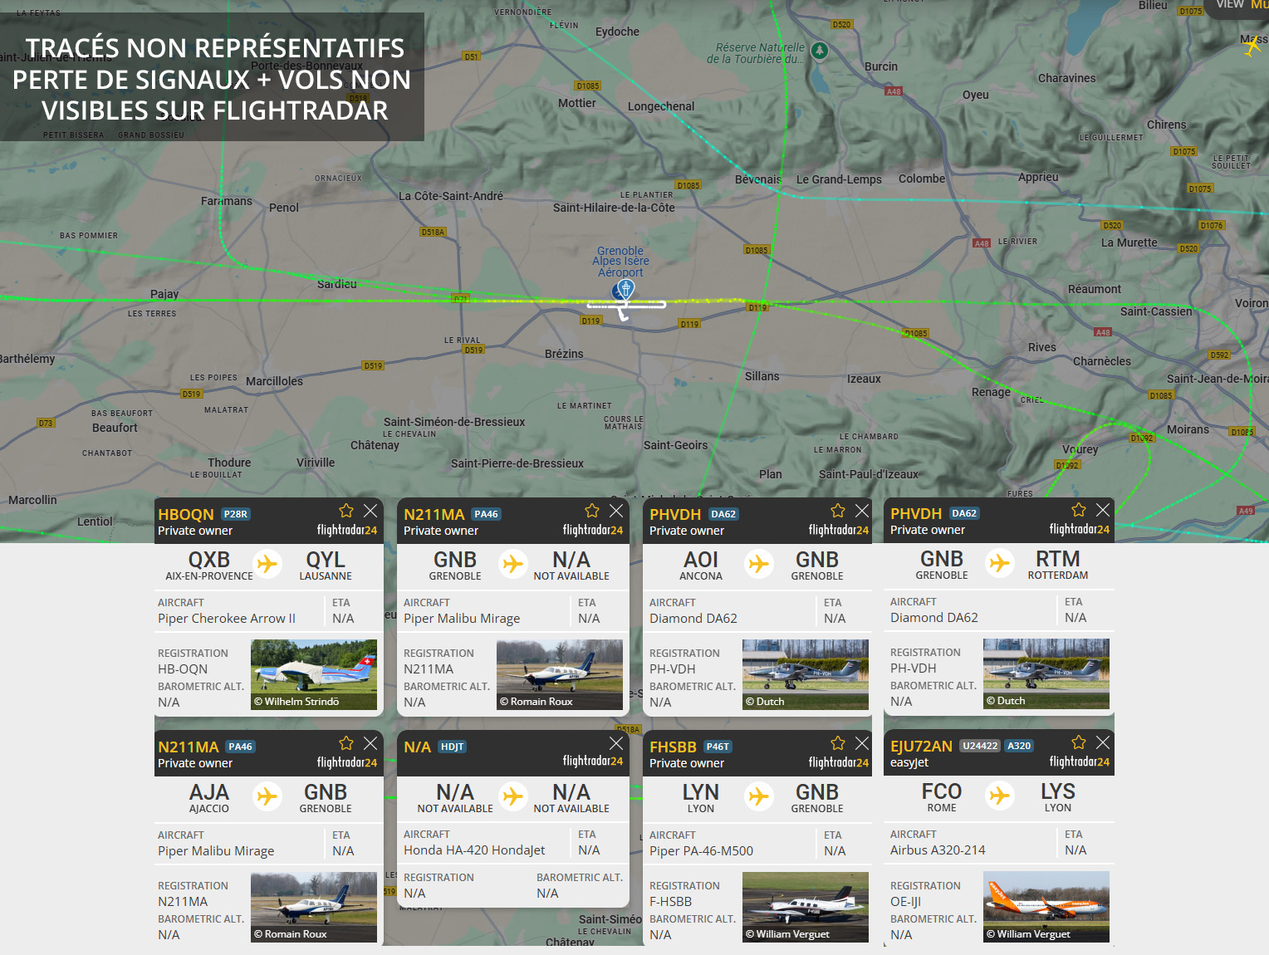
Task: Click the U24422 flight number badge
Action: 980,746
